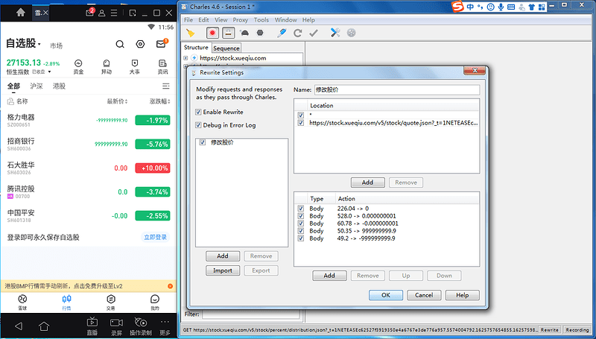Open the emulator hamburger menu icon

point(114,13)
